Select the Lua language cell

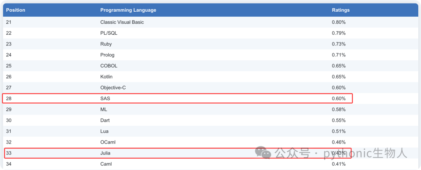pyautogui.click(x=104, y=131)
